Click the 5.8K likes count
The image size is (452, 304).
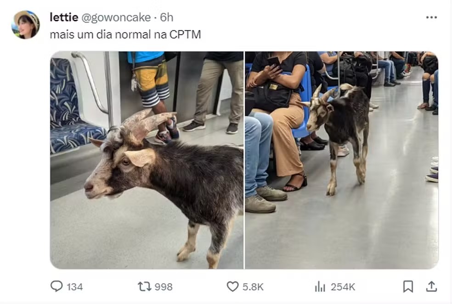click(x=253, y=287)
